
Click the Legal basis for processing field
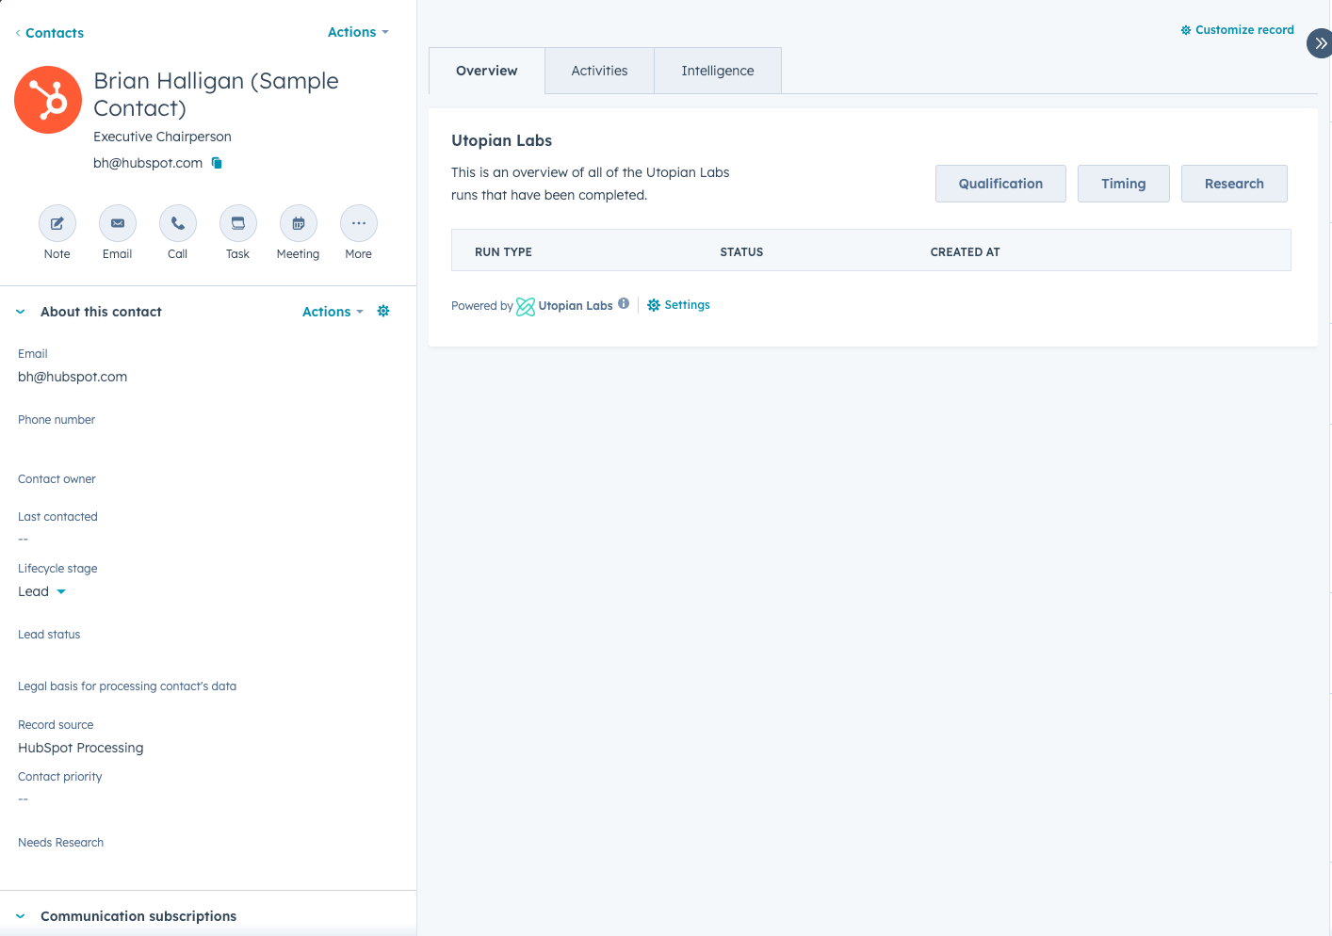coord(127,686)
